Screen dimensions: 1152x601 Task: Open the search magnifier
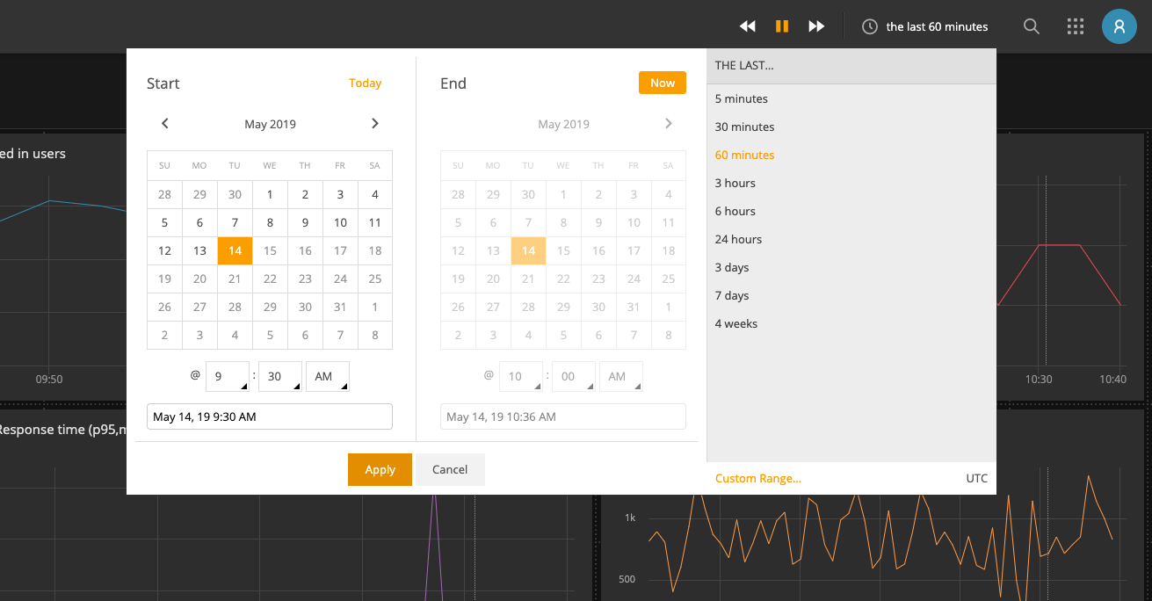click(1031, 26)
